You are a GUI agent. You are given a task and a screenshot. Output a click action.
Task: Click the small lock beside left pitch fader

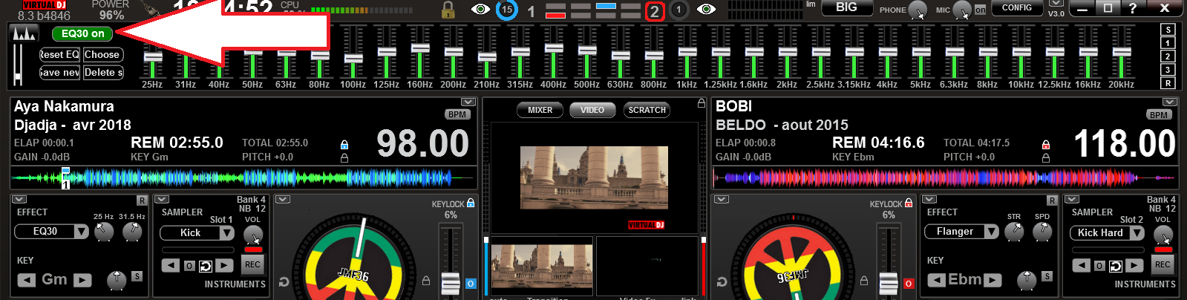click(x=426, y=281)
